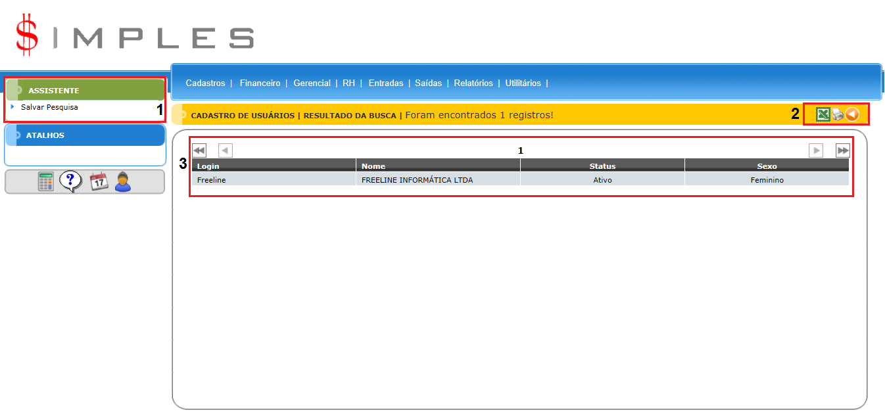The width and height of the screenshot is (885, 412).
Task: Click the user profile icon
Action: click(x=123, y=182)
